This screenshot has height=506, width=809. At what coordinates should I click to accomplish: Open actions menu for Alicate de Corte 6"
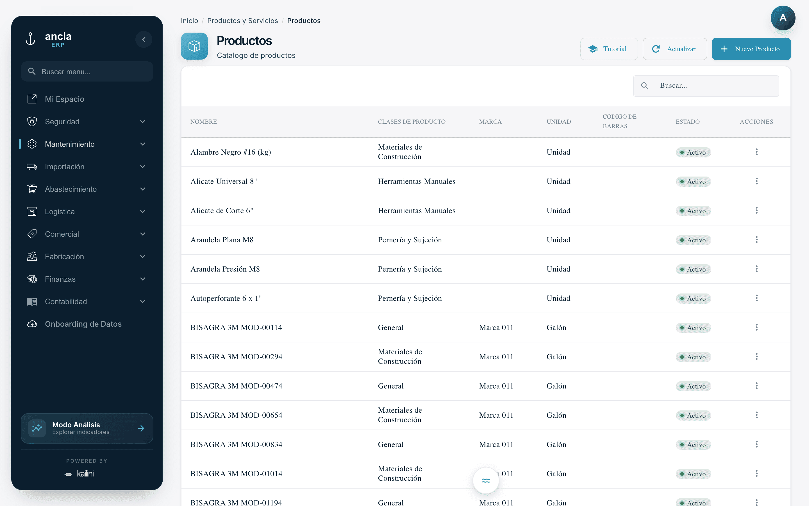[756, 211]
